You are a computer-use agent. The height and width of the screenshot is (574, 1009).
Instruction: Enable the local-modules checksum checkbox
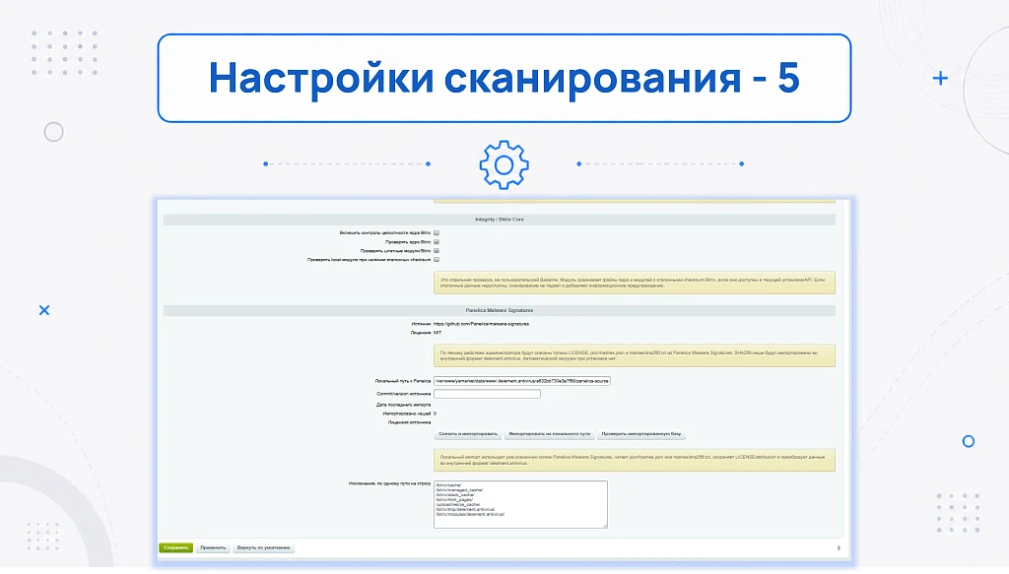tap(437, 260)
